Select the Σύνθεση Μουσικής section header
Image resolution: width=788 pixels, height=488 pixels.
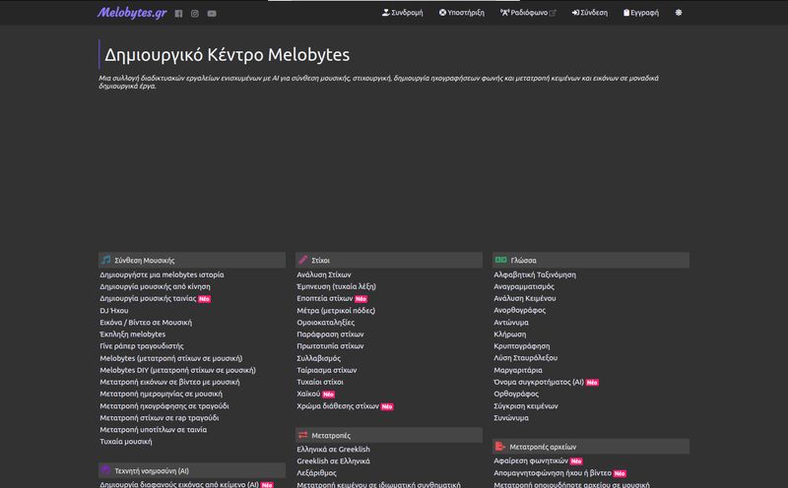point(192,260)
